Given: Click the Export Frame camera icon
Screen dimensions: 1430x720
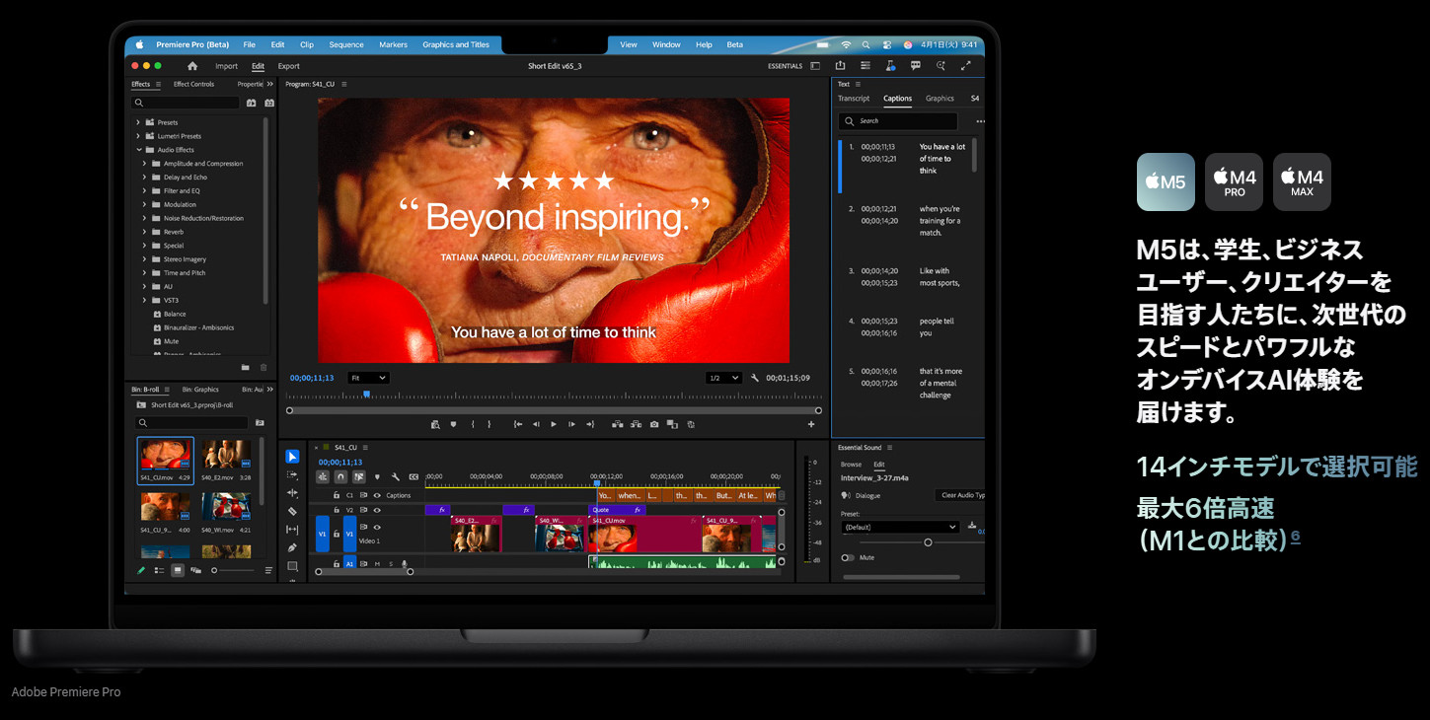Looking at the screenshot, I should [x=653, y=424].
